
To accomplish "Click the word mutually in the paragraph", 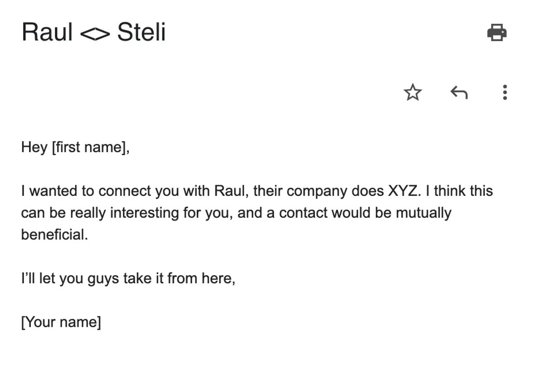I will click(x=423, y=213).
